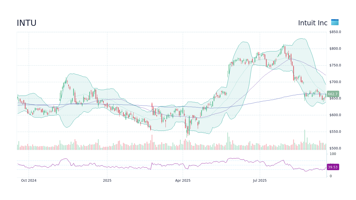Viewport: 356px width, 200px height.
Task: Open the Intuit Inc website window icon
Action: tap(335, 22)
